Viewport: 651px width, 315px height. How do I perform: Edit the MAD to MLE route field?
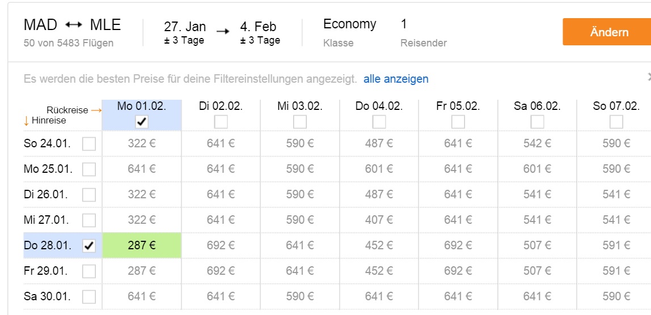pyautogui.click(x=72, y=32)
